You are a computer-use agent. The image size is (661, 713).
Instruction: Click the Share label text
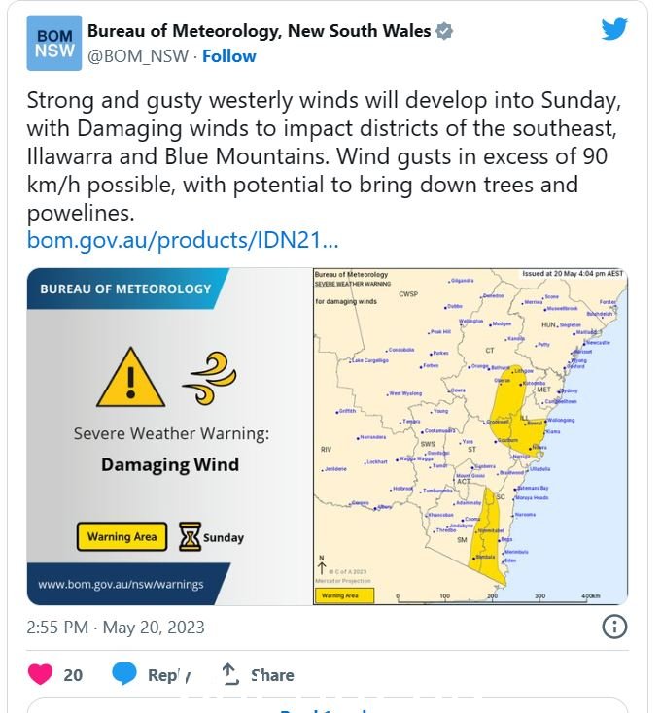(272, 675)
